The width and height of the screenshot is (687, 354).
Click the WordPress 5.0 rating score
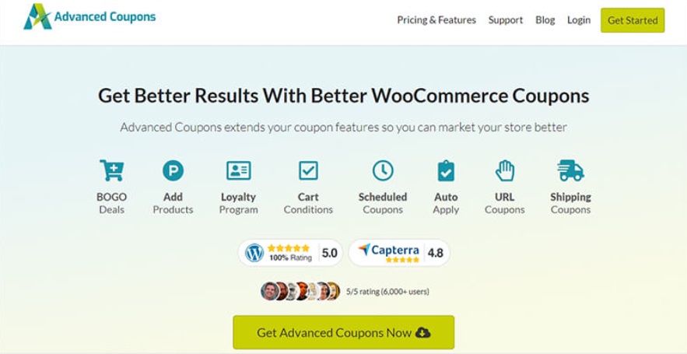pyautogui.click(x=329, y=253)
